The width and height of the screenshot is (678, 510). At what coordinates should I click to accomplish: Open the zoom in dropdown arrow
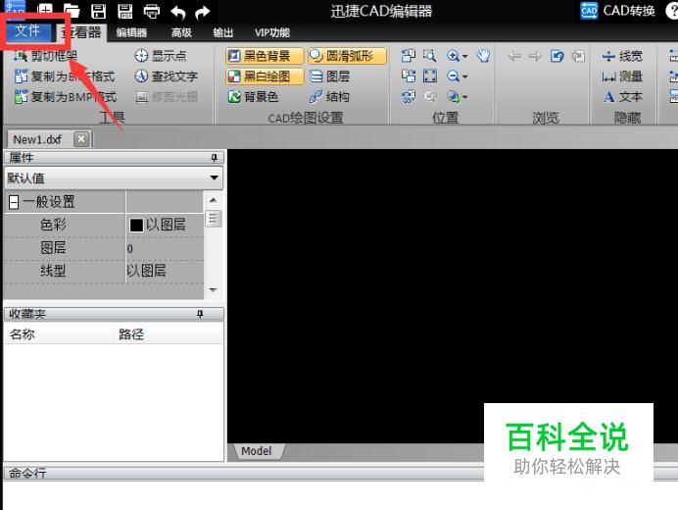[464, 56]
